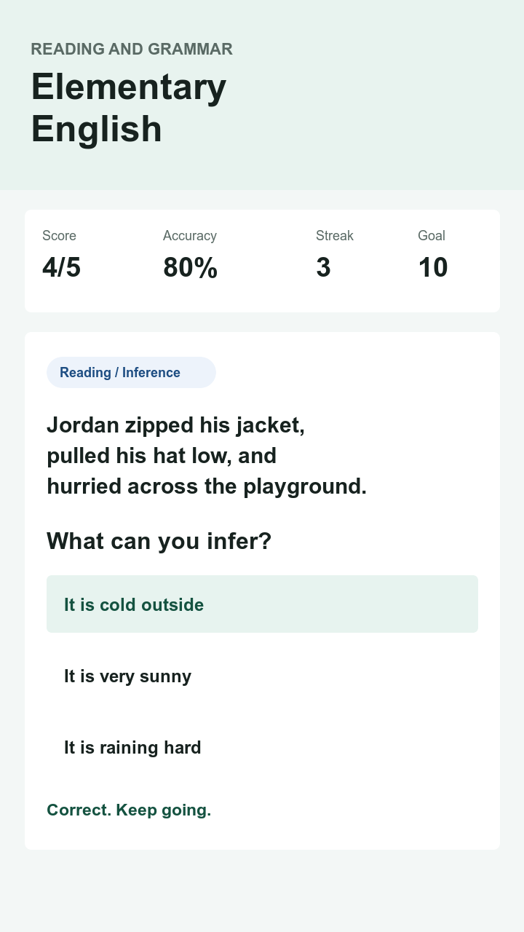The width and height of the screenshot is (524, 932).
Task: Click the Streak label
Action: pos(335,235)
